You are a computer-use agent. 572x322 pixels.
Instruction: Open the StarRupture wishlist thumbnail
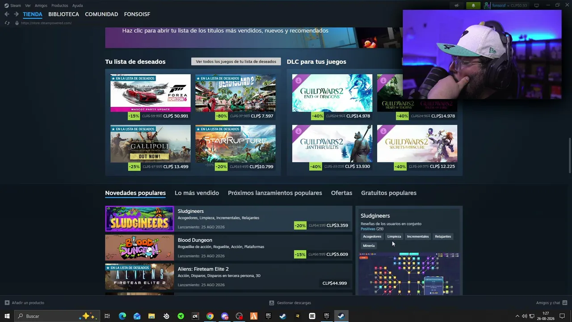tap(236, 144)
